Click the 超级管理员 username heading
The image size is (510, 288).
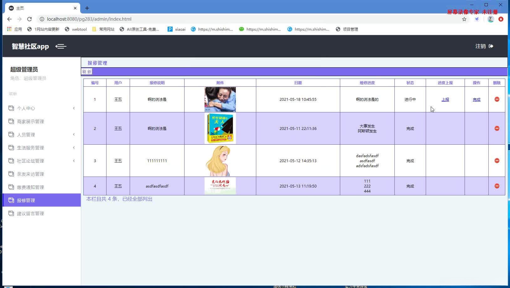click(24, 69)
